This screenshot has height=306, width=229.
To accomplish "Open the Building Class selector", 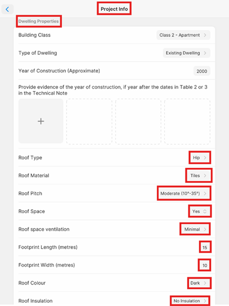I will 183,35.
